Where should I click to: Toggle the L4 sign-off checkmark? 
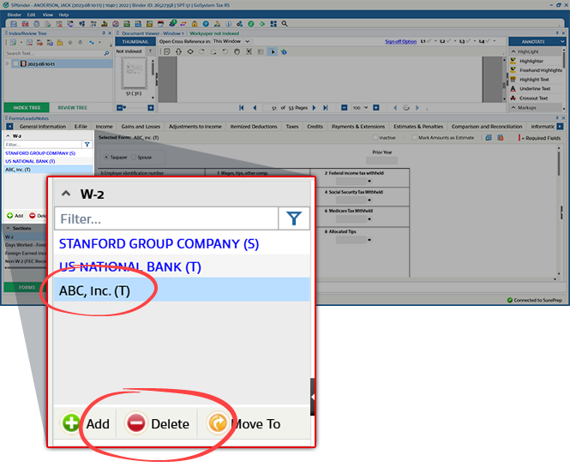click(x=489, y=41)
